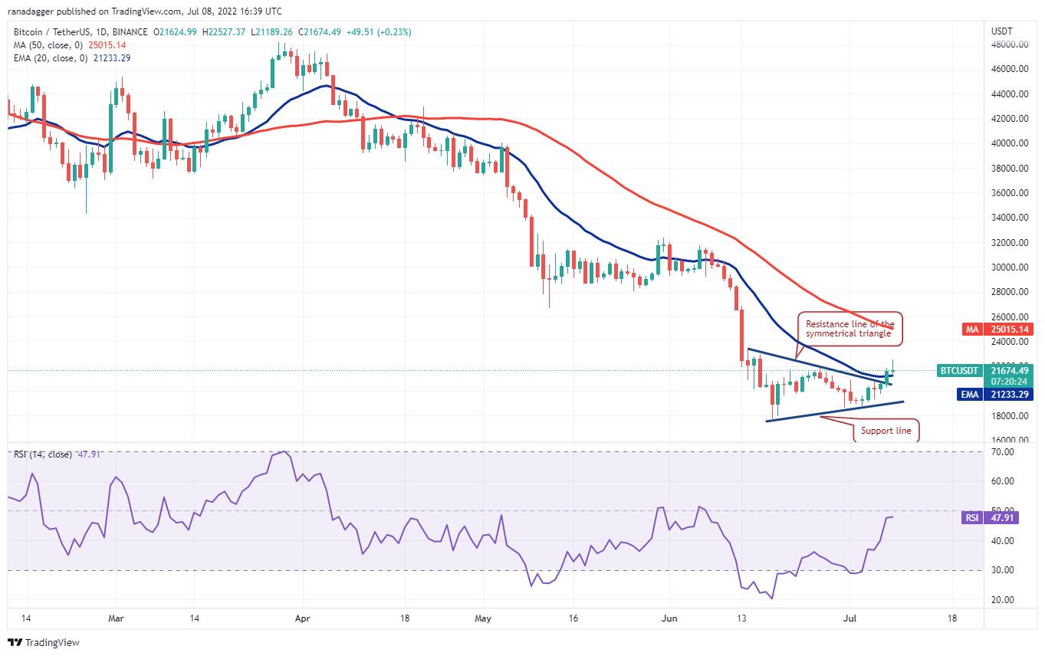Click the 30000.00 price axis level

pos(1009,267)
